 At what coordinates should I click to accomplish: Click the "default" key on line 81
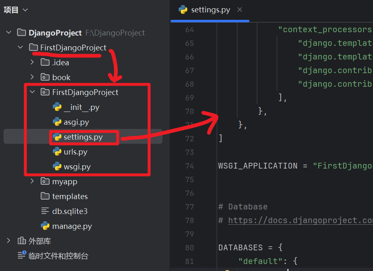260,261
